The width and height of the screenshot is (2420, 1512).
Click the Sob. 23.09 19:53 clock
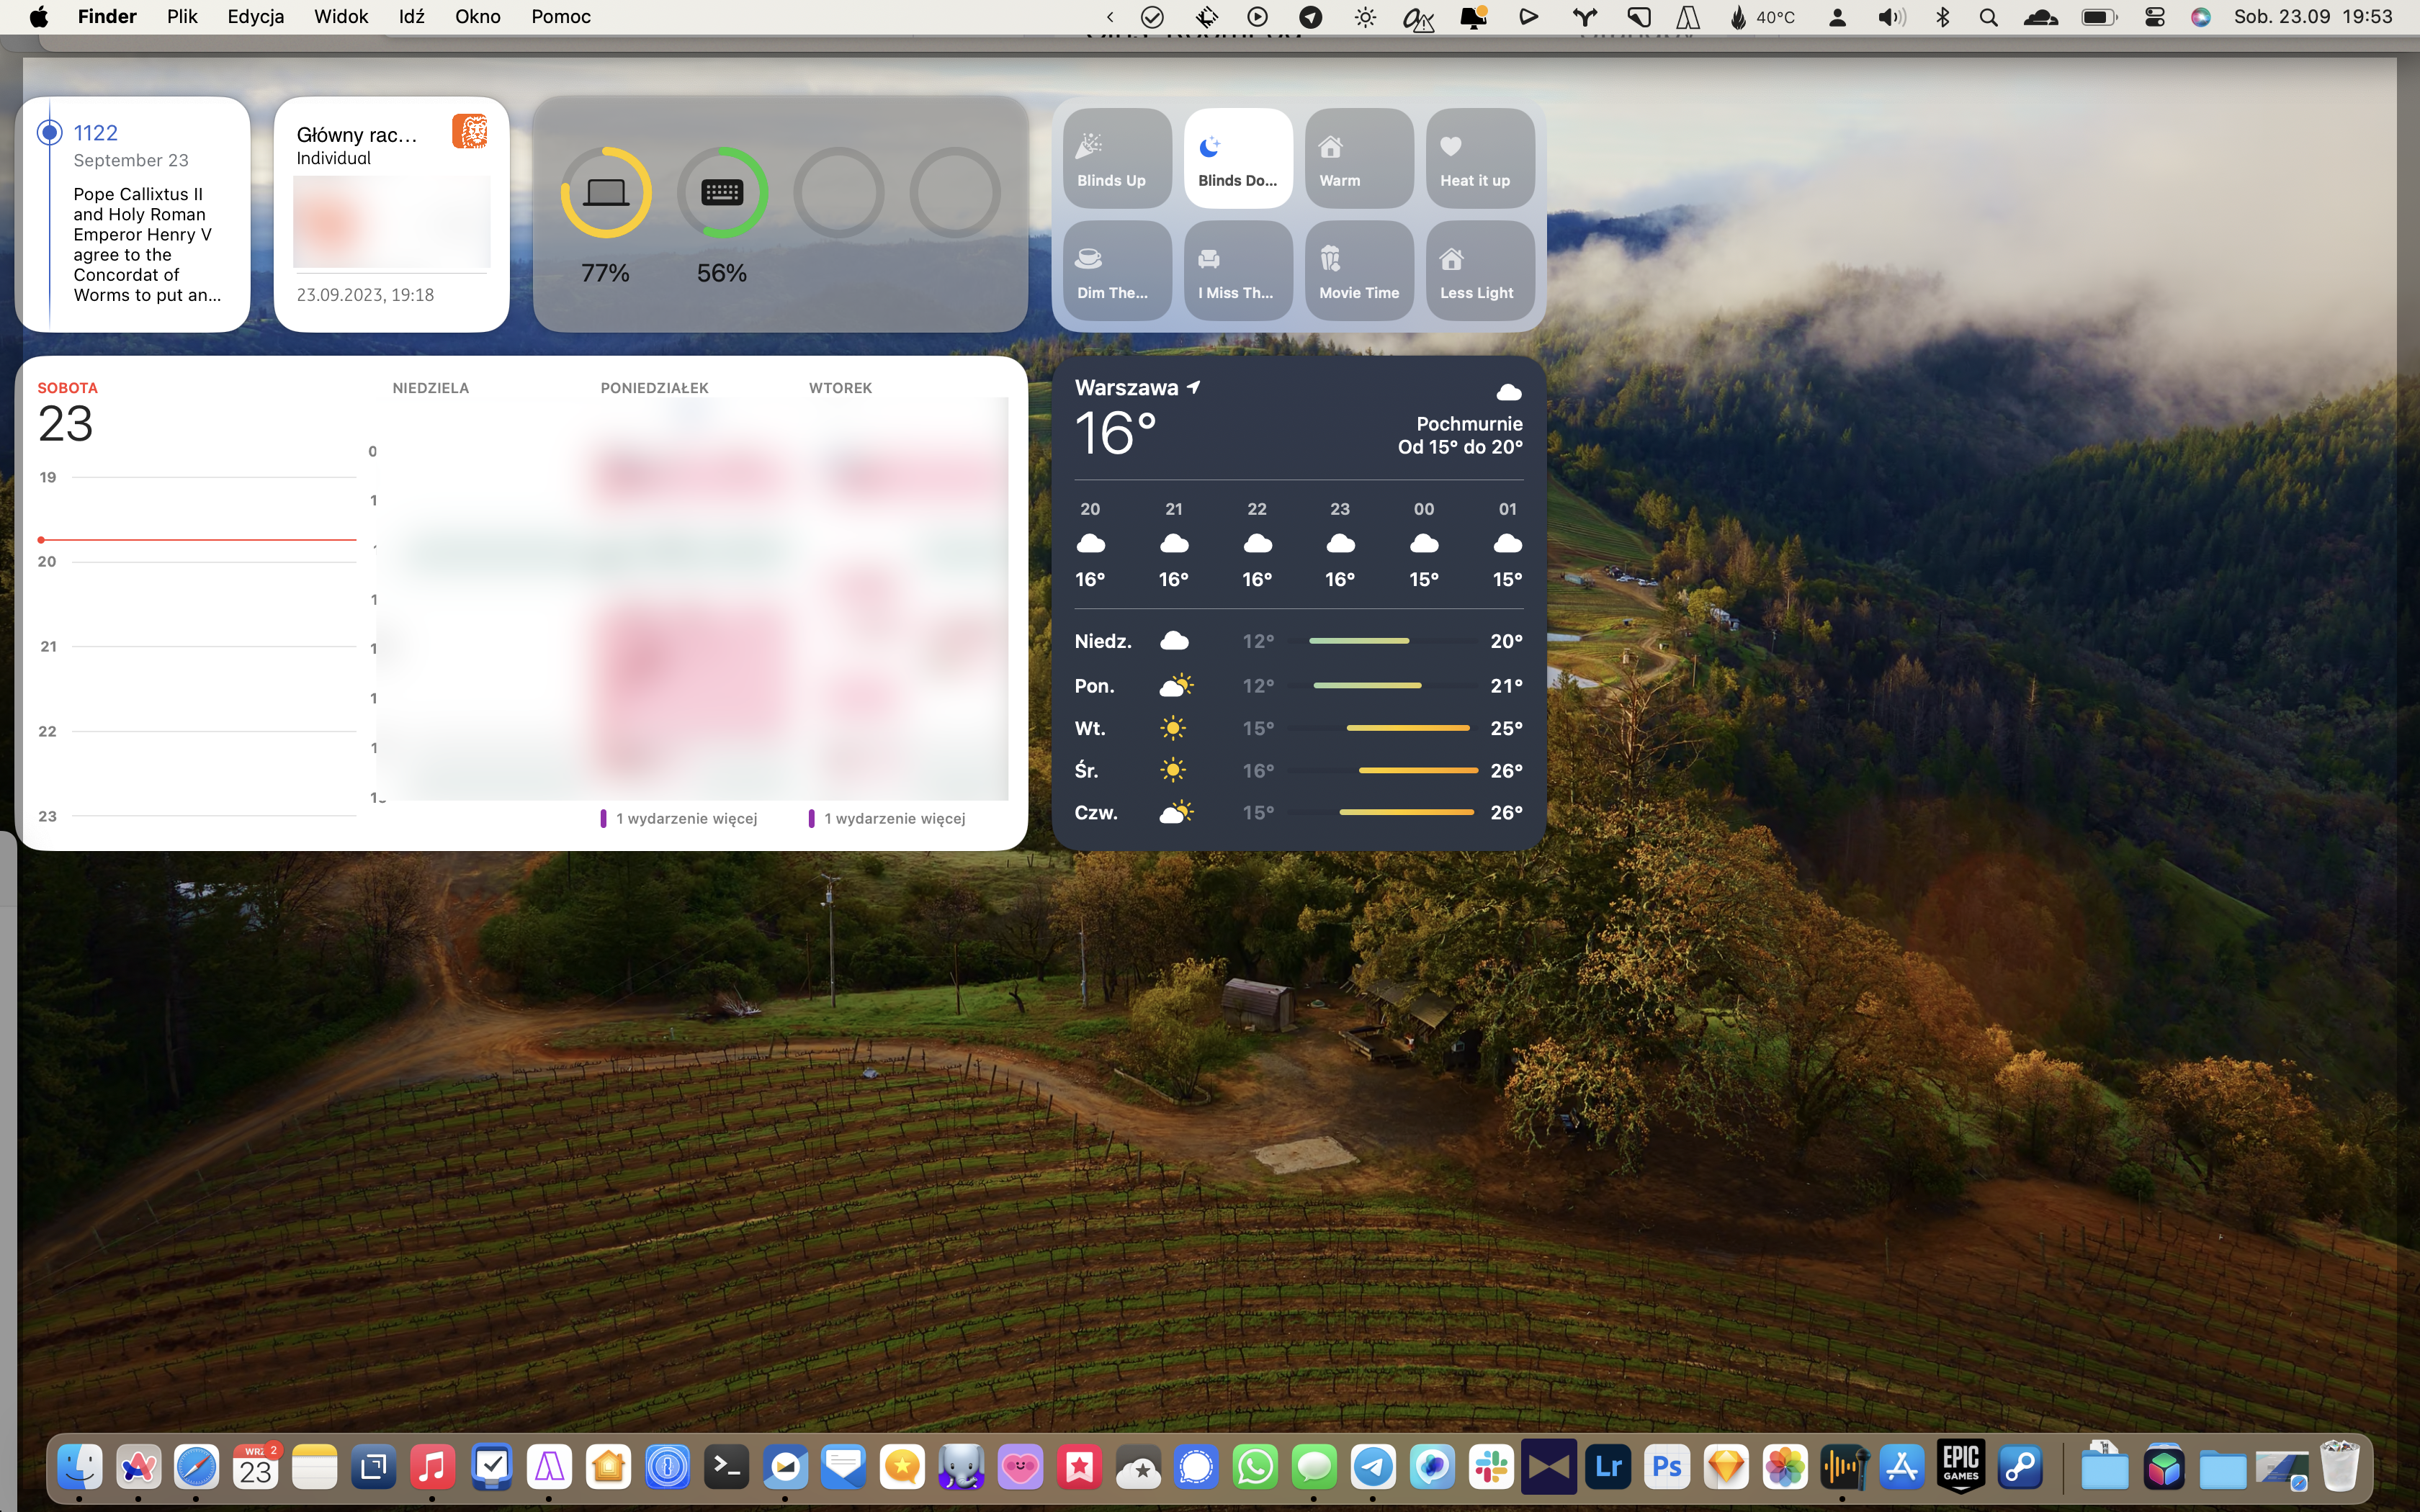coord(2312,17)
